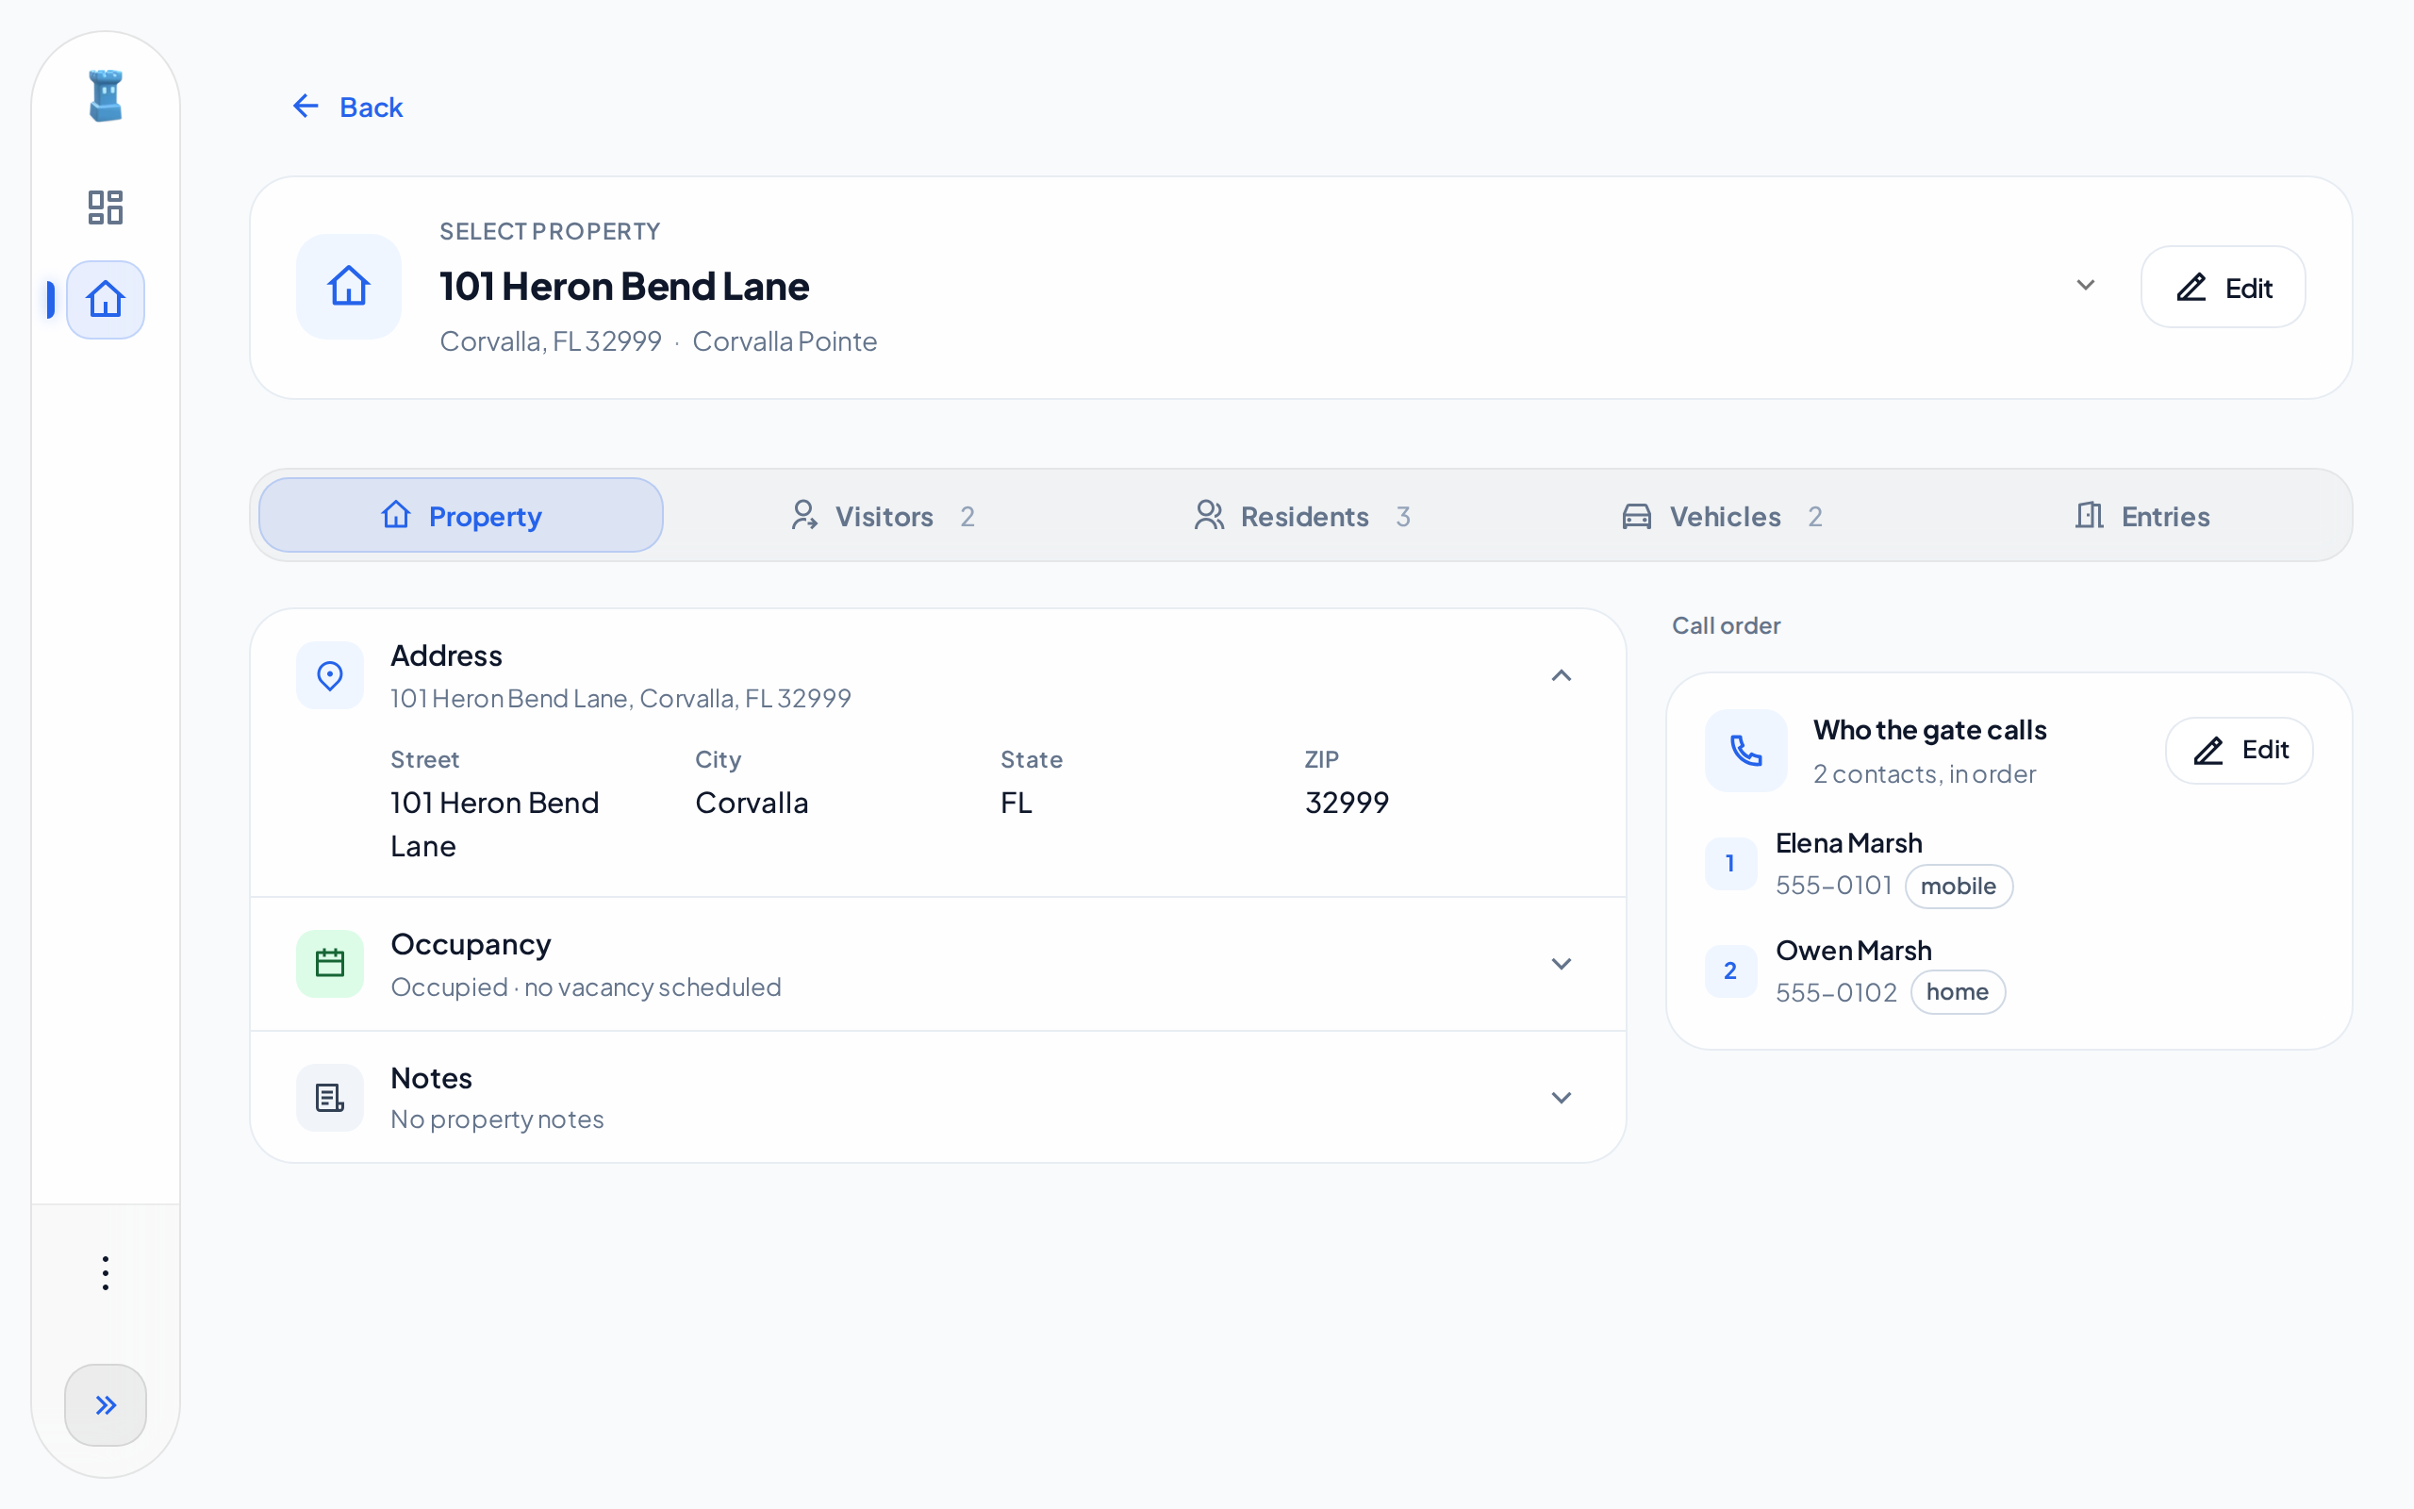Click 'Occupied · no vacancy scheduled' text

point(587,987)
